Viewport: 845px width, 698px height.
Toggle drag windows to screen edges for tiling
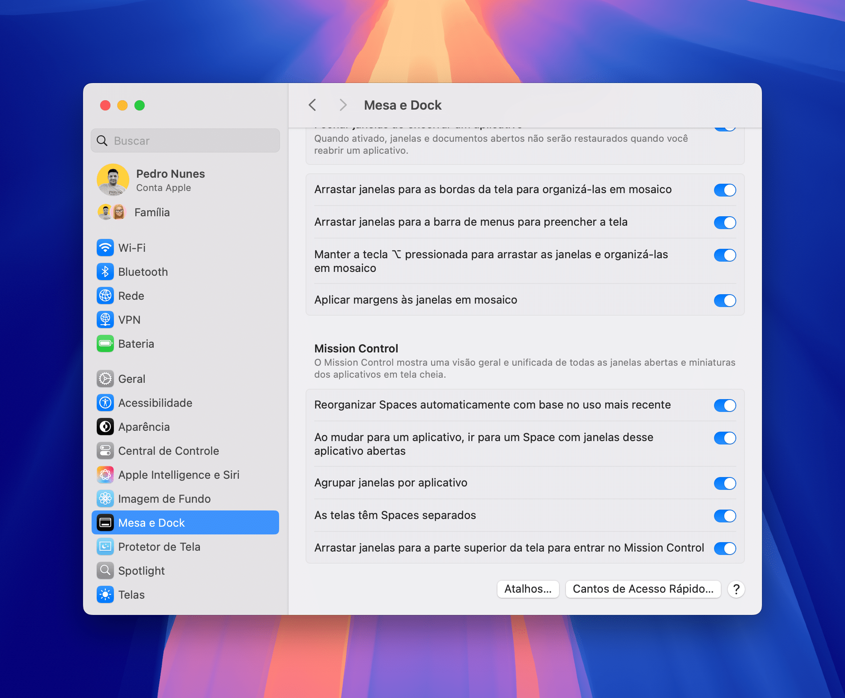[x=725, y=190]
